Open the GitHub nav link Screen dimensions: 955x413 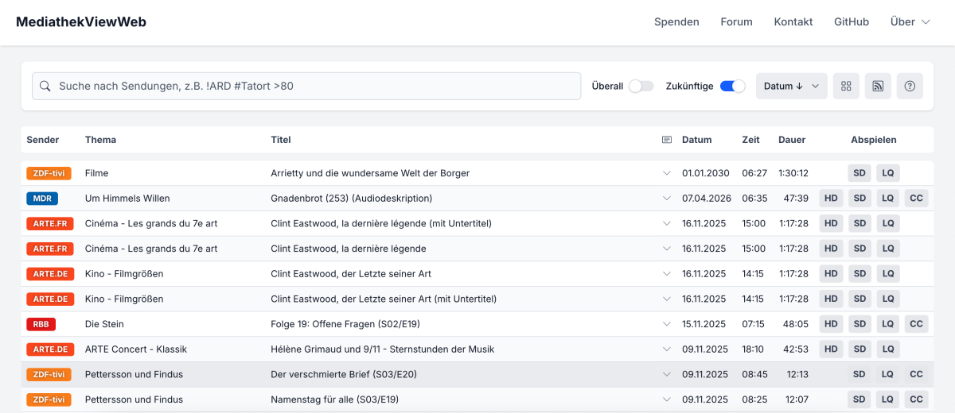(852, 22)
